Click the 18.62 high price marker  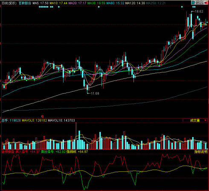pyautogui.click(x=197, y=12)
